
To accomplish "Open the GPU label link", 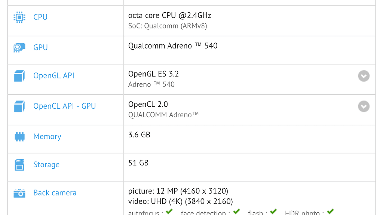I will click(x=40, y=47).
